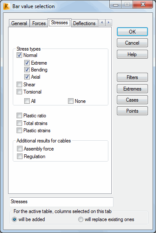Enable the Torsional stress checkbox
The image size is (156, 233).
coord(19,91)
